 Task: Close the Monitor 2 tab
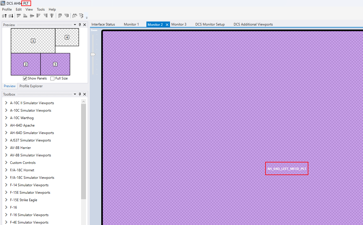167,25
